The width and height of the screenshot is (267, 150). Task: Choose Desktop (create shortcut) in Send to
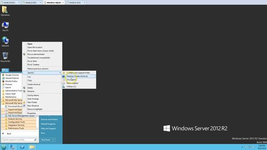click(79, 76)
